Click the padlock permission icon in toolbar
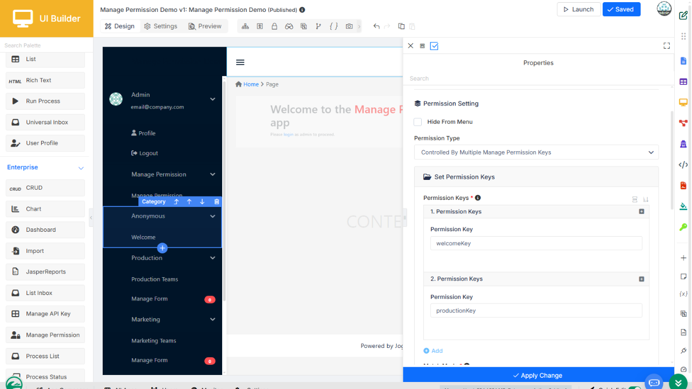Image resolution: width=692 pixels, height=389 pixels. click(x=274, y=26)
